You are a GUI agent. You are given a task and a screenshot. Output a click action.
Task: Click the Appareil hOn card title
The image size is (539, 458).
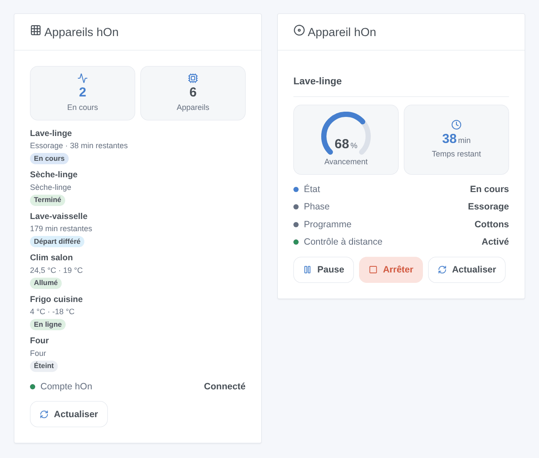click(342, 32)
